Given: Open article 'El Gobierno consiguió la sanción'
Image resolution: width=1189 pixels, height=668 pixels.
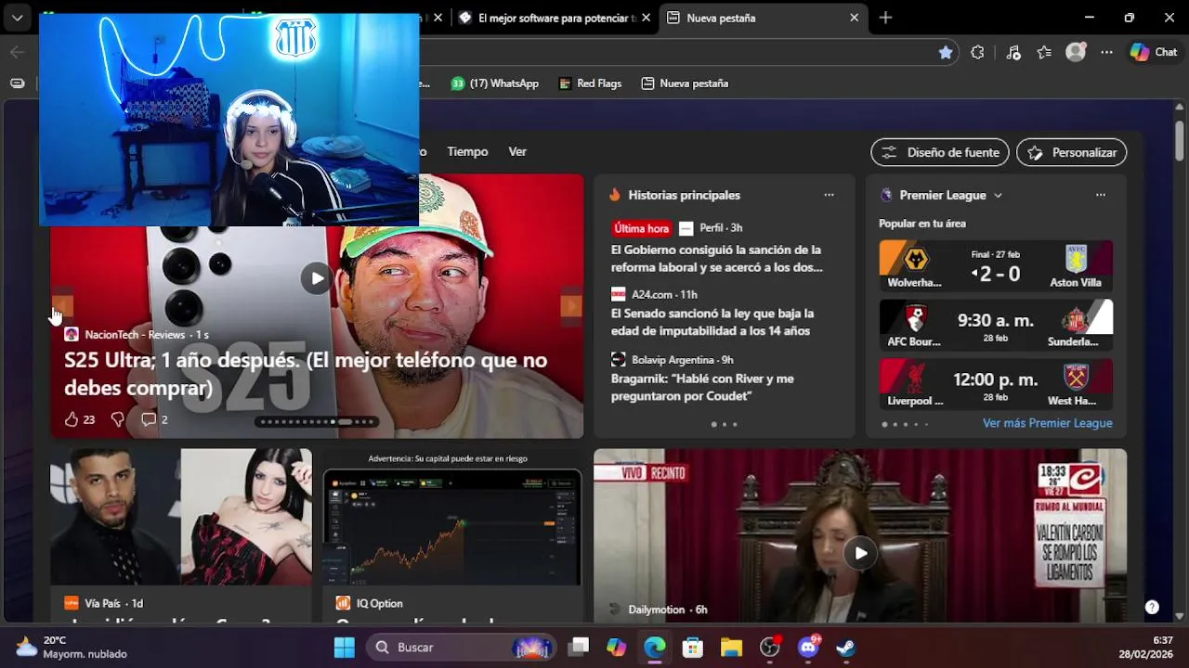Looking at the screenshot, I should (x=716, y=258).
